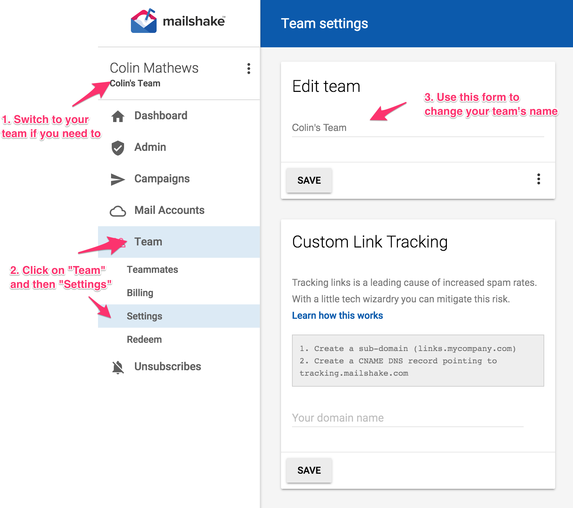Screen dimensions: 573x508
Task: Collapse the Team submenu in the sidebar
Action: coord(148,242)
